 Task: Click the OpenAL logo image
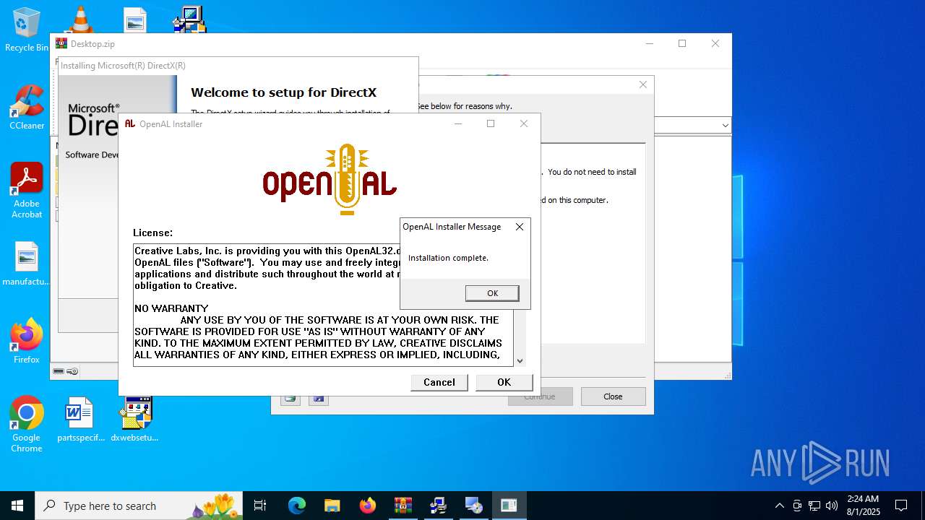[330, 179]
